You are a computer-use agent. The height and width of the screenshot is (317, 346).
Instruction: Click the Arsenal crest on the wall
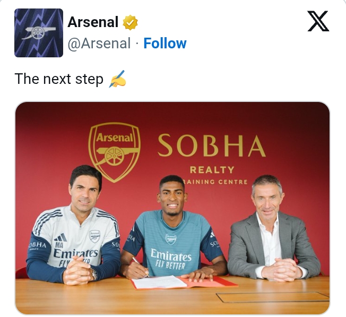coord(114,148)
